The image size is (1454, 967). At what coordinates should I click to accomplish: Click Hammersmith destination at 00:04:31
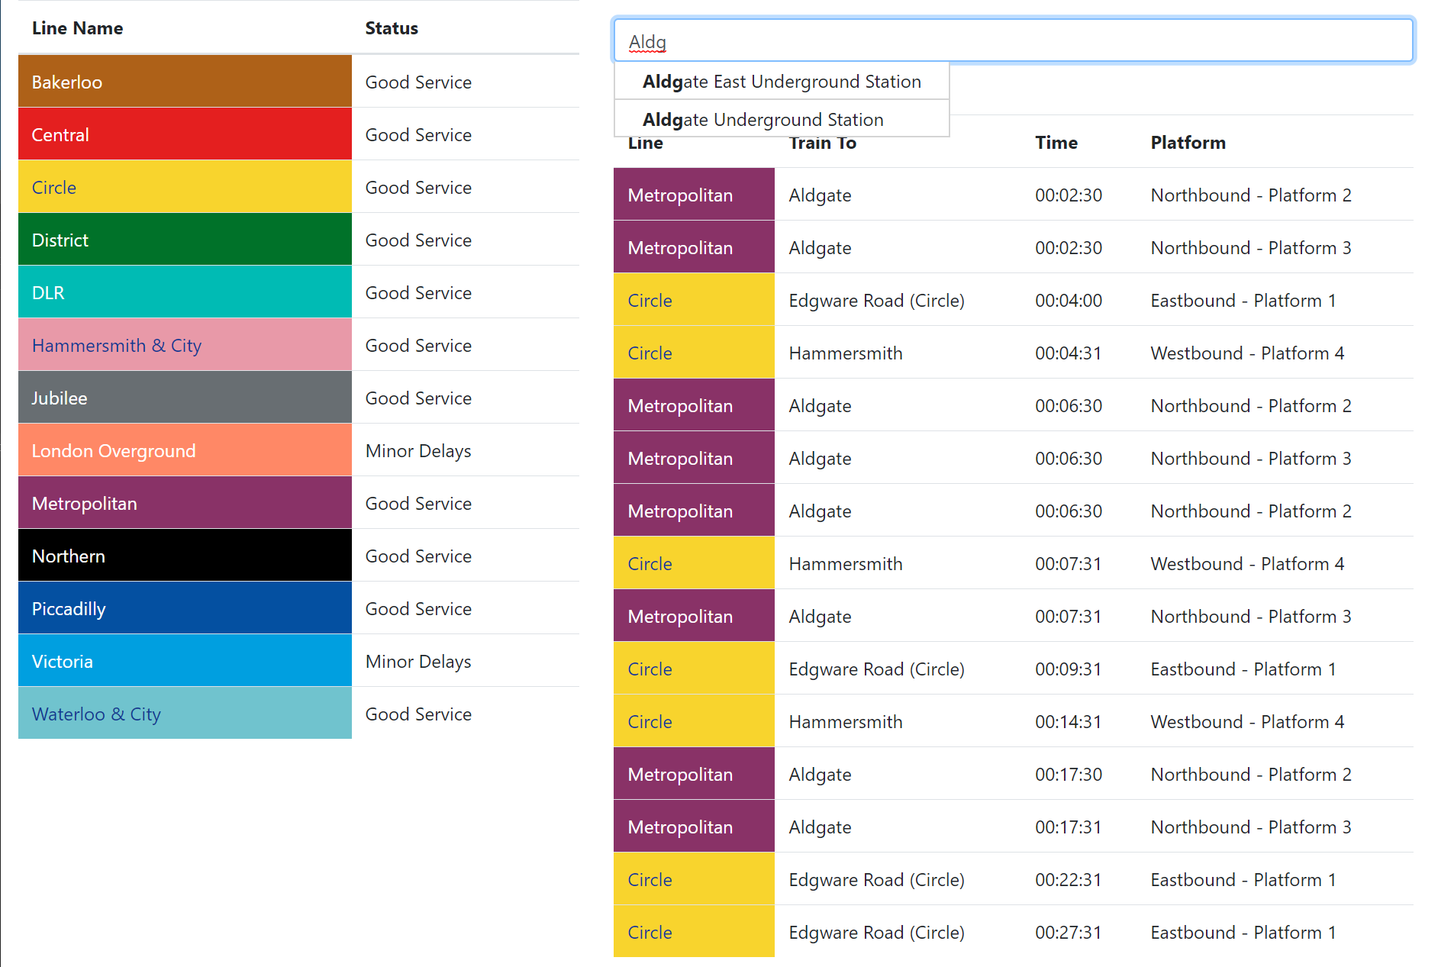(846, 353)
